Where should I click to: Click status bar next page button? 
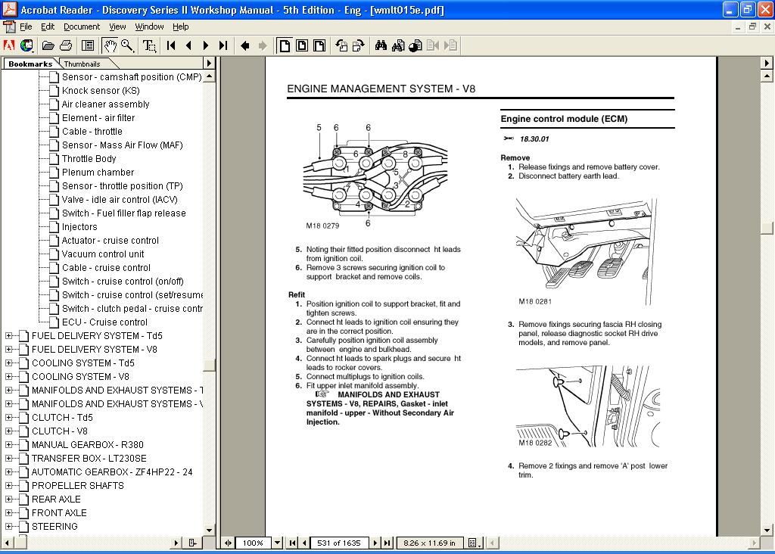click(x=375, y=543)
